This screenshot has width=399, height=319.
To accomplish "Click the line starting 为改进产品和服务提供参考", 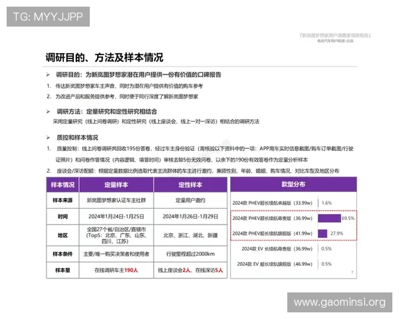I will pyautogui.click(x=127, y=96).
